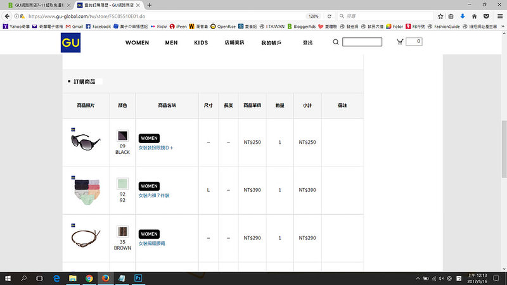
Task: Click WOMEN badge in belt row
Action: [x=149, y=234]
